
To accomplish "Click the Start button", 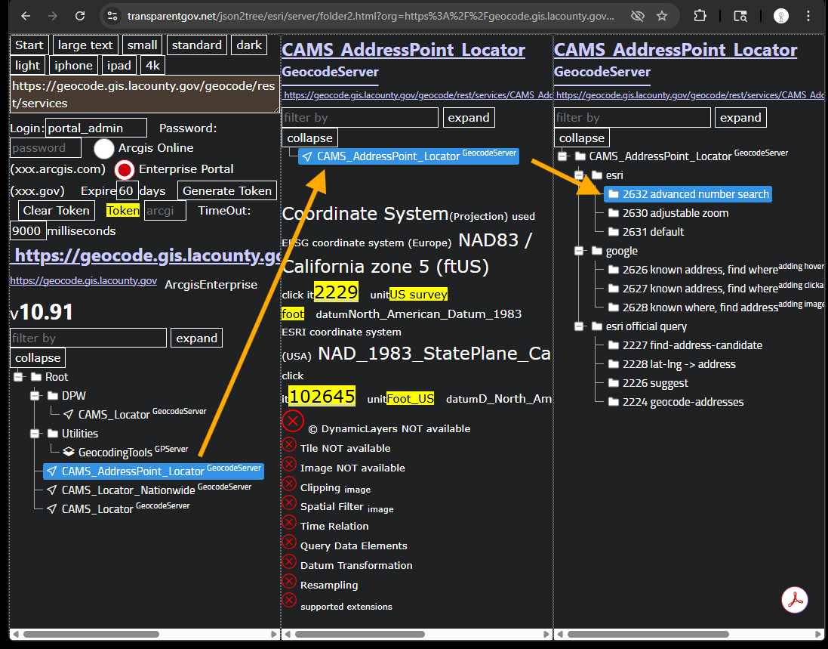I will pyautogui.click(x=29, y=45).
